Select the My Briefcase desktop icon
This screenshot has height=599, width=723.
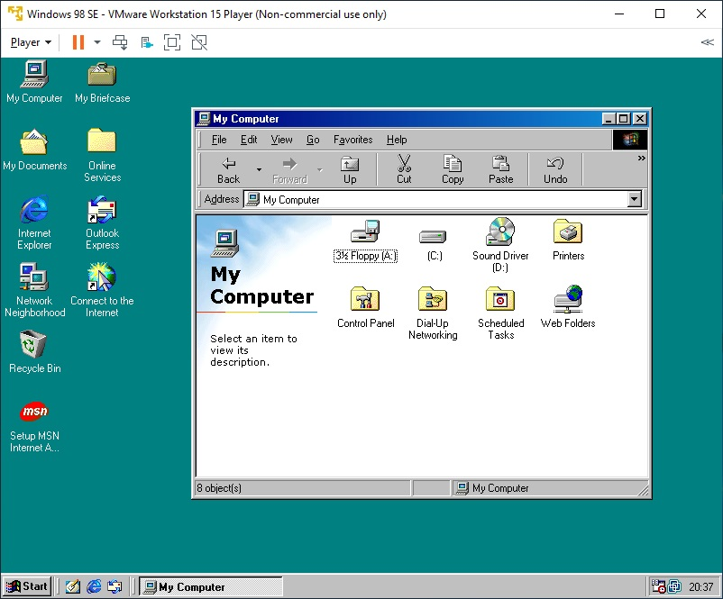(x=103, y=83)
